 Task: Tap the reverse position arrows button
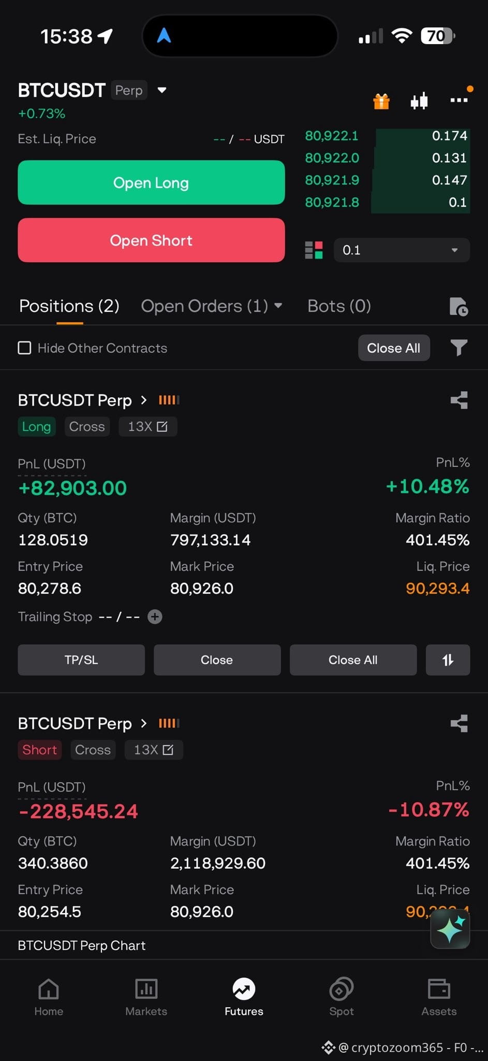(x=448, y=659)
